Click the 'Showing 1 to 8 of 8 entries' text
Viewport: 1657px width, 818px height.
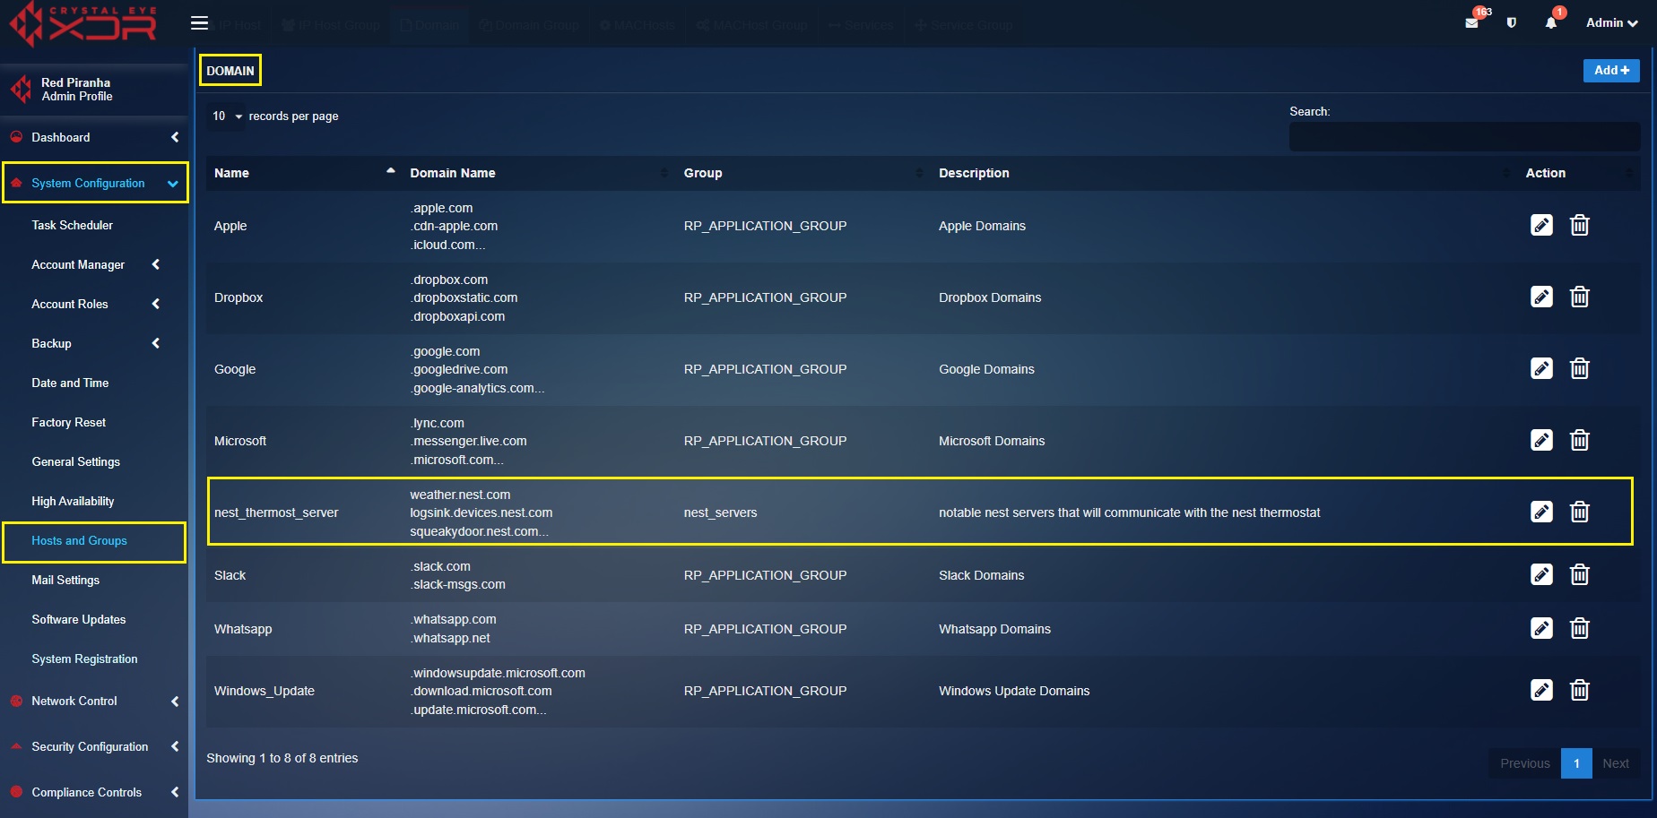(x=282, y=758)
